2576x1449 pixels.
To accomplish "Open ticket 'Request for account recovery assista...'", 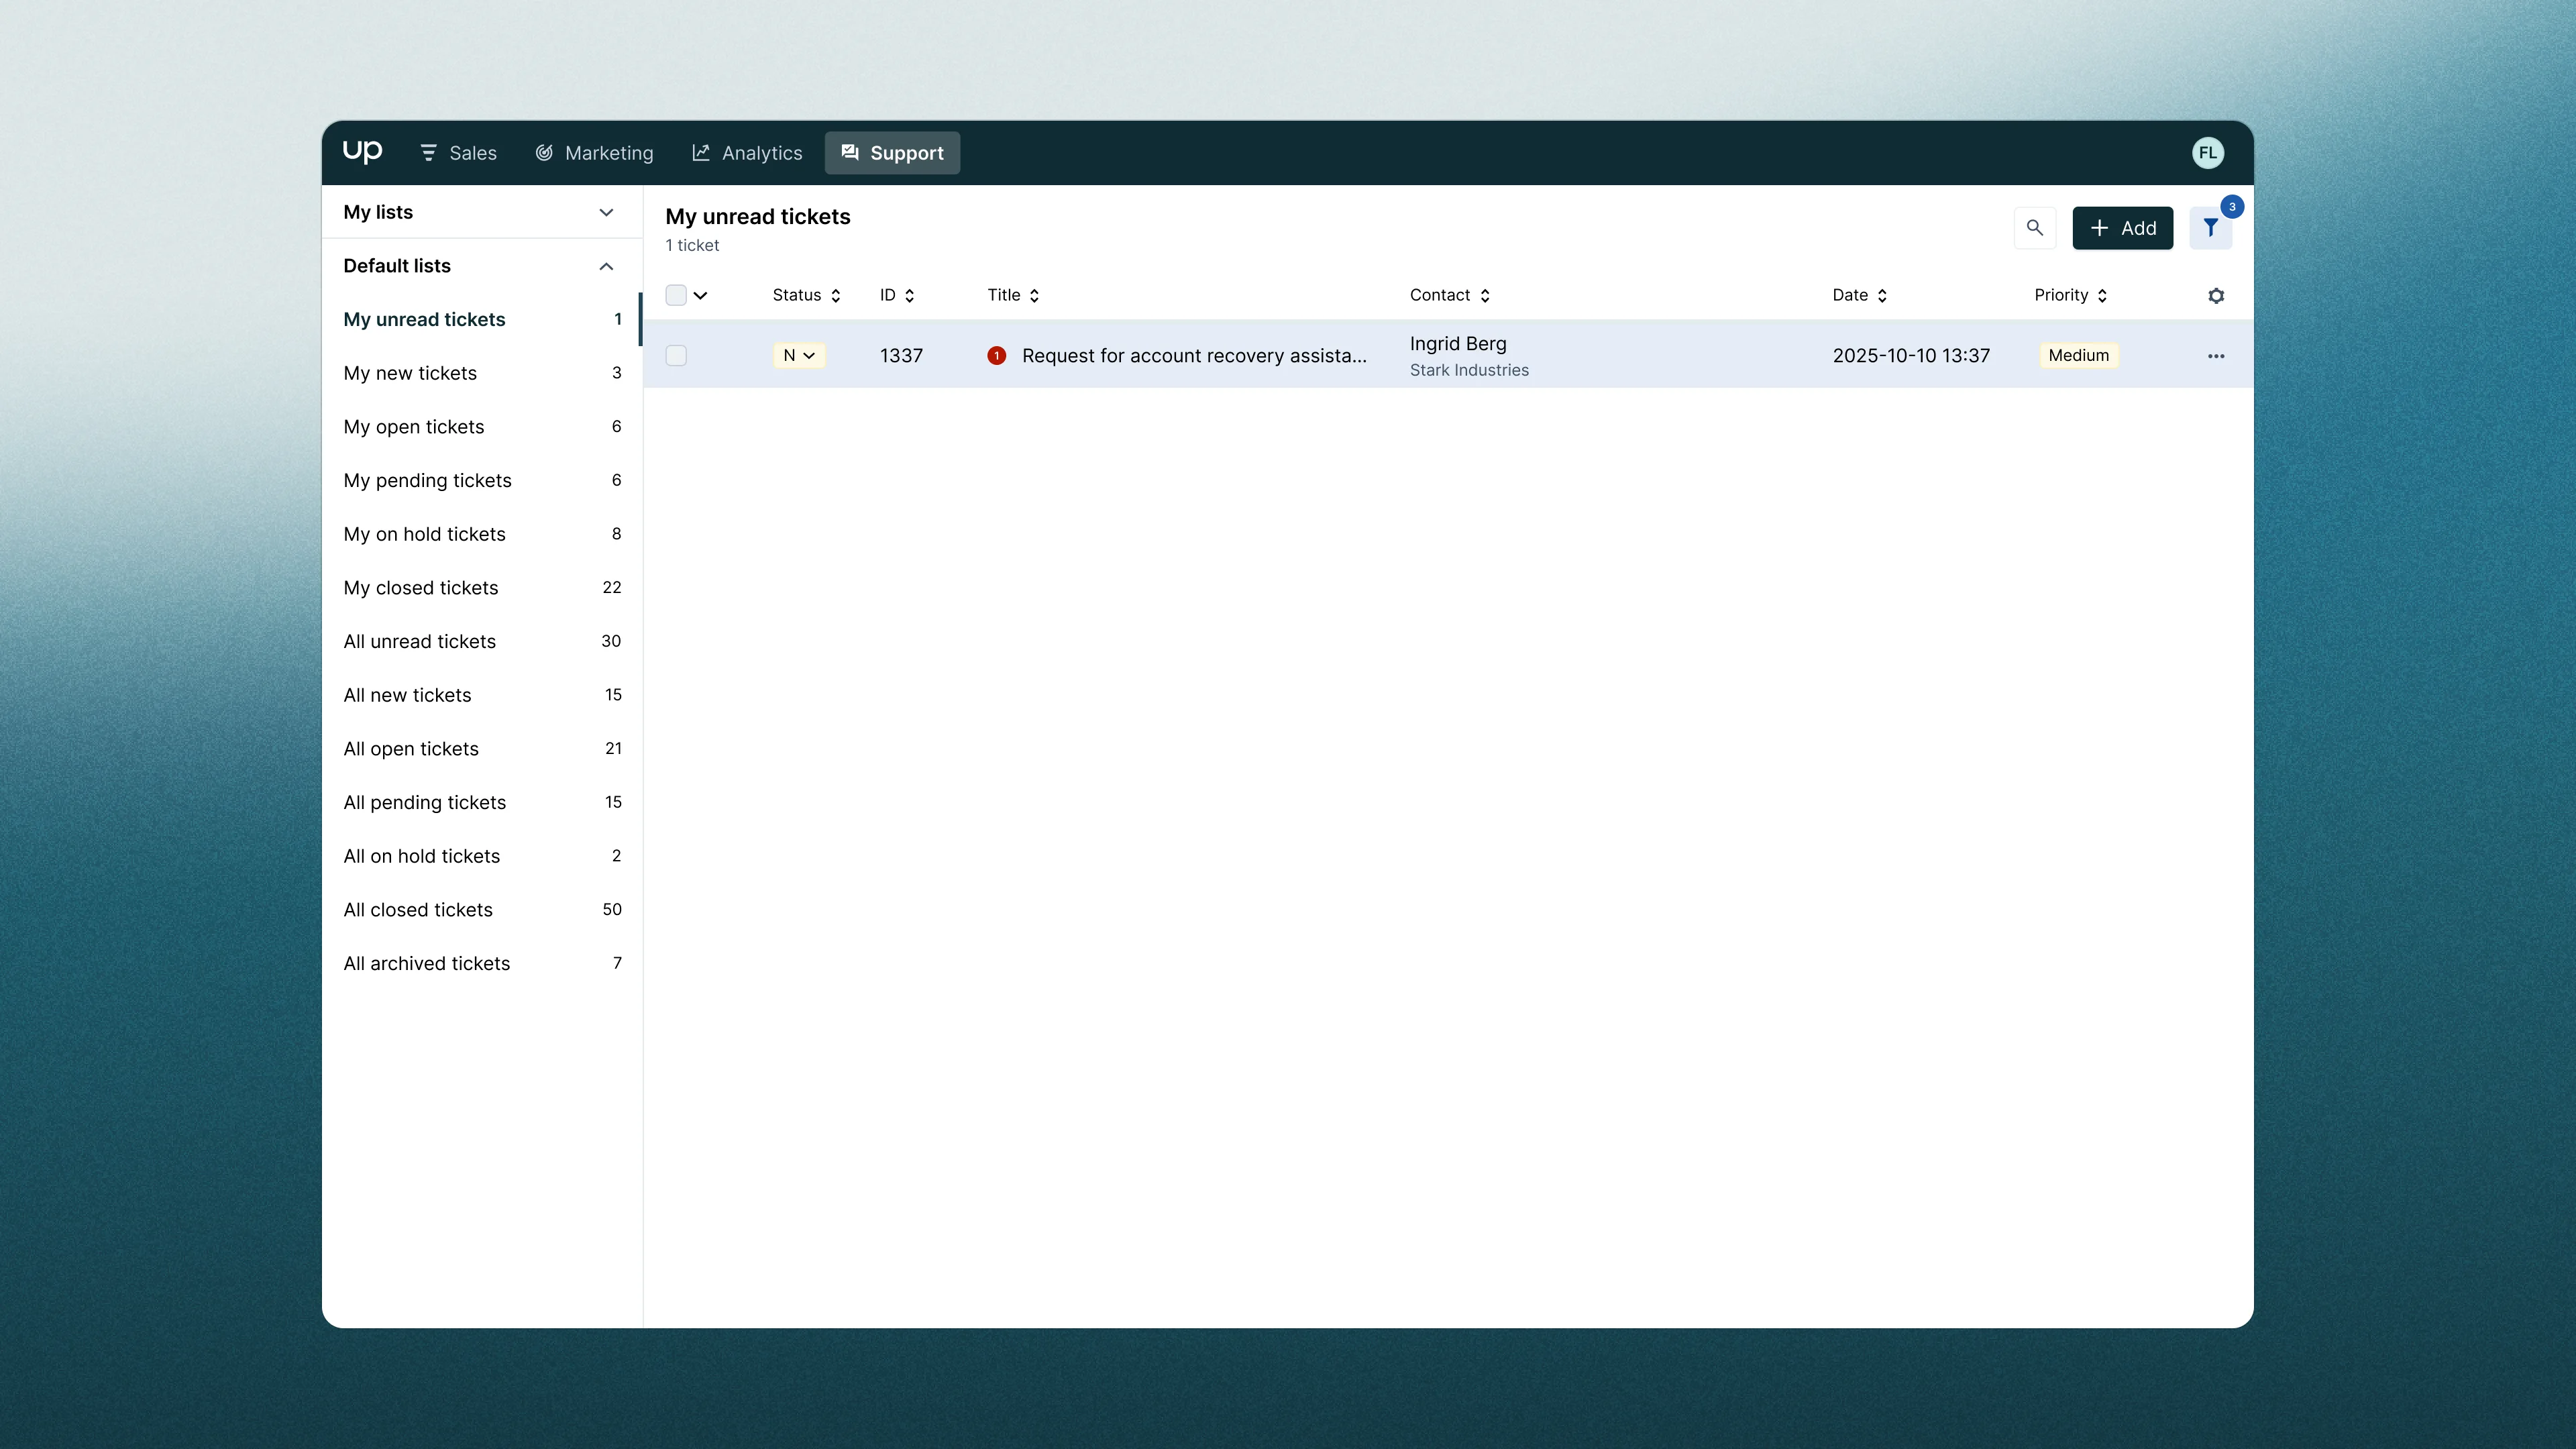I will pos(1194,356).
